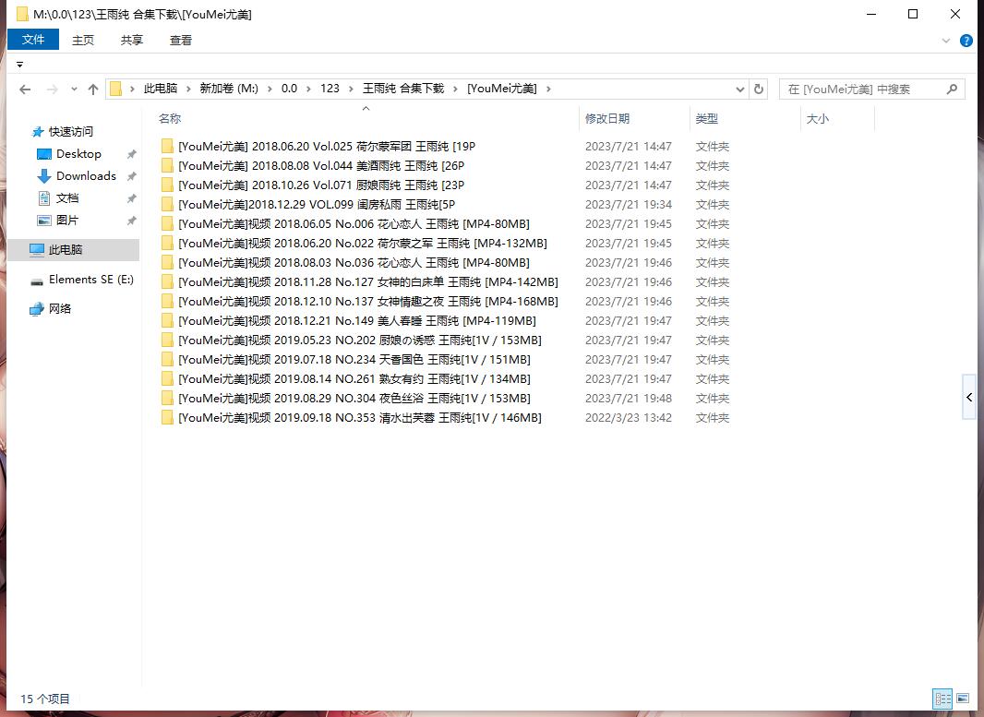The height and width of the screenshot is (717, 984).
Task: Select Desktop in Quick access sidebar
Action: click(x=78, y=154)
